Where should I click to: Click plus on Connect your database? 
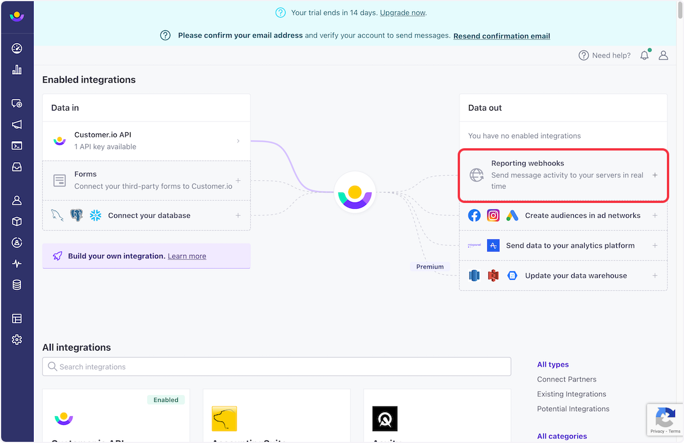coord(238,216)
